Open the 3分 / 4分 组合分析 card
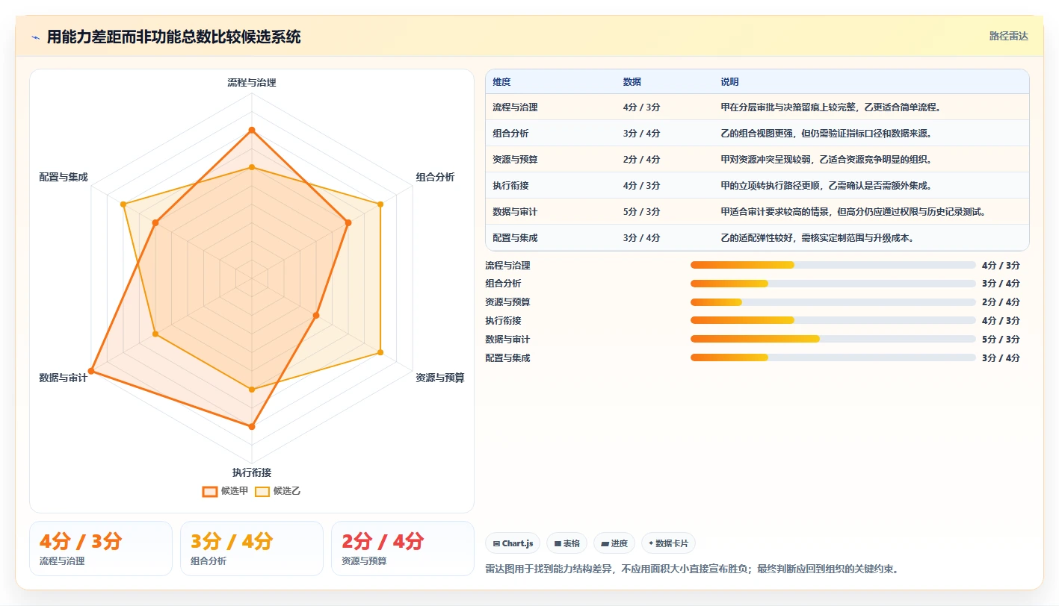Screen dimensions: 1059x606 (x=252, y=549)
